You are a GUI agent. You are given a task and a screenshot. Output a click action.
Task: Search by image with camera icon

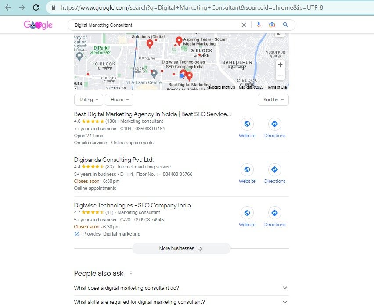[272, 25]
